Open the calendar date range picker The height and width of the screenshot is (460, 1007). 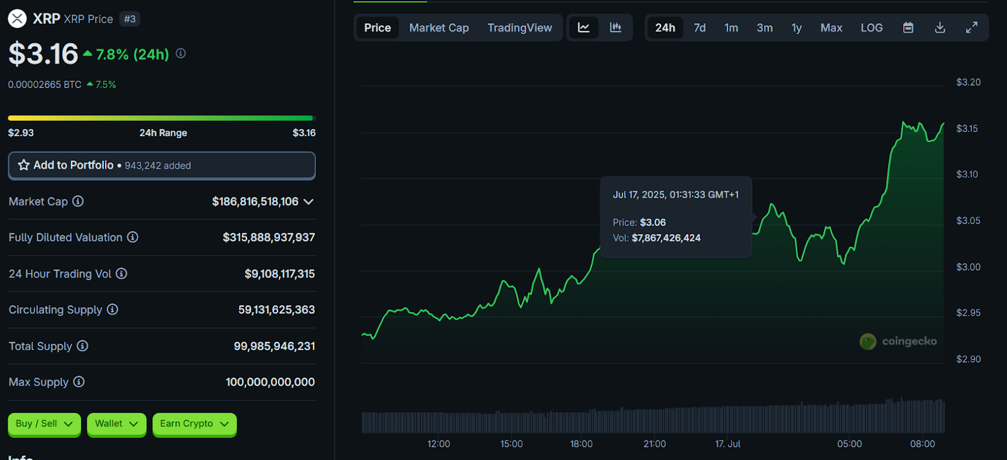pyautogui.click(x=908, y=28)
